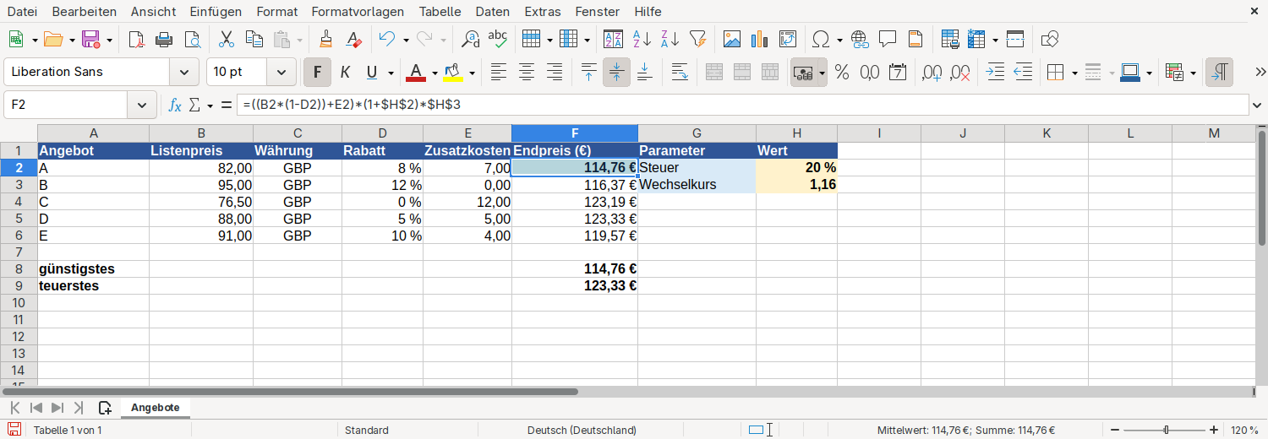Open the Formatvorlagen menu
Image resolution: width=1268 pixels, height=439 pixels.
click(x=358, y=12)
